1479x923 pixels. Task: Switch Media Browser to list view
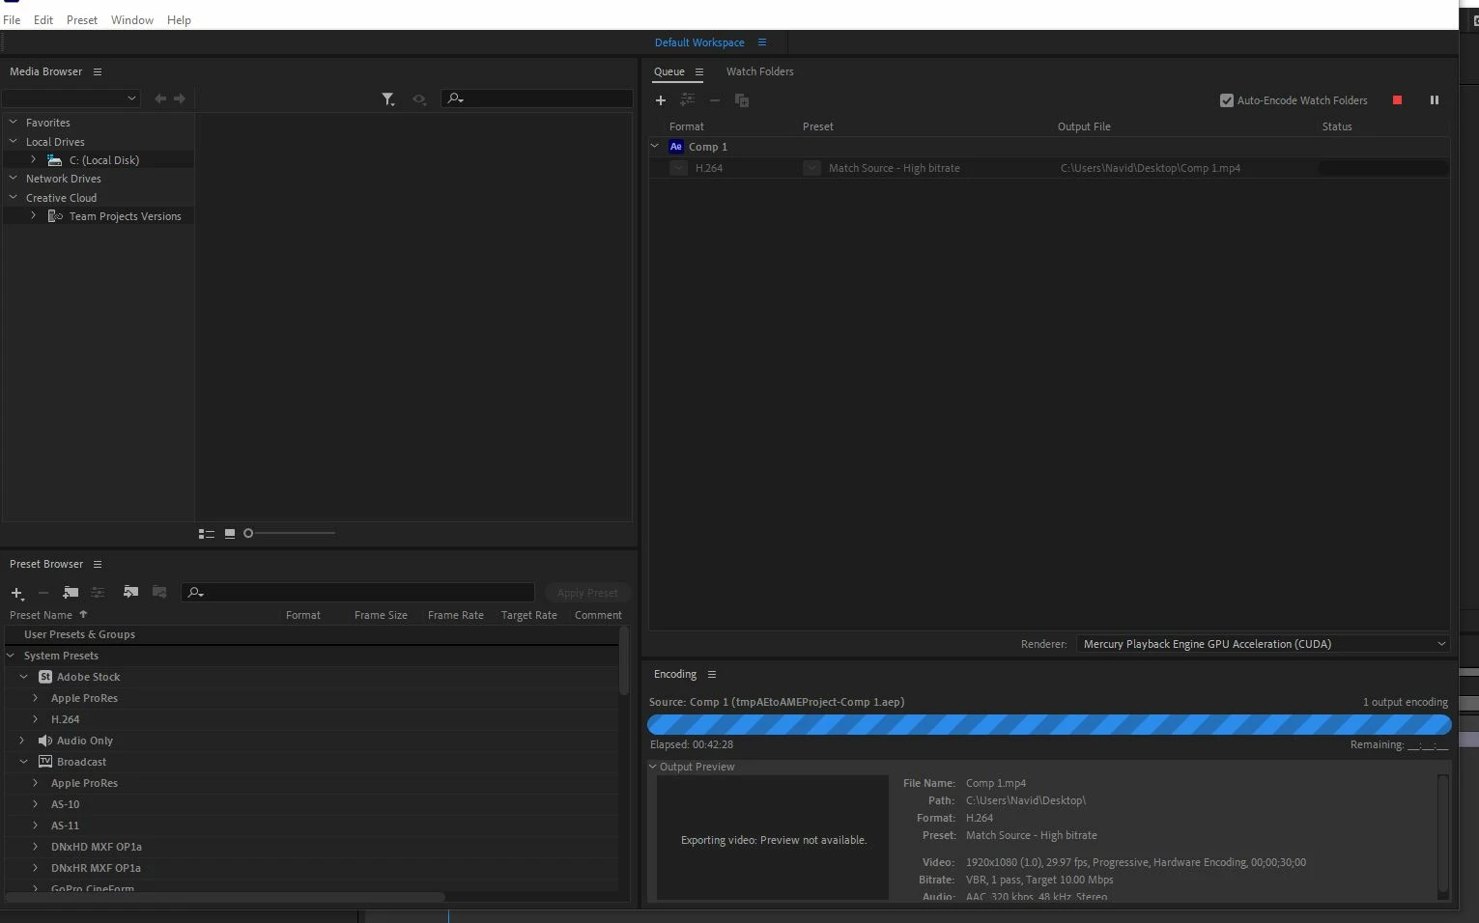[206, 533]
